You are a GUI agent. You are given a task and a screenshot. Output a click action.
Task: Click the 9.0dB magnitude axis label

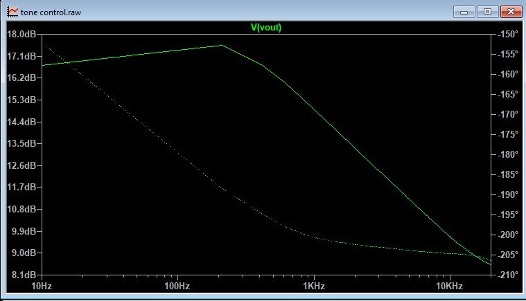point(24,253)
